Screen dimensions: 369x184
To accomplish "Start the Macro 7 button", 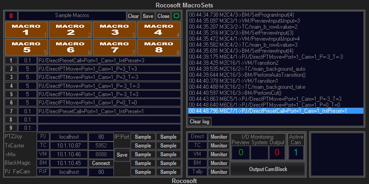I will 115,48.
